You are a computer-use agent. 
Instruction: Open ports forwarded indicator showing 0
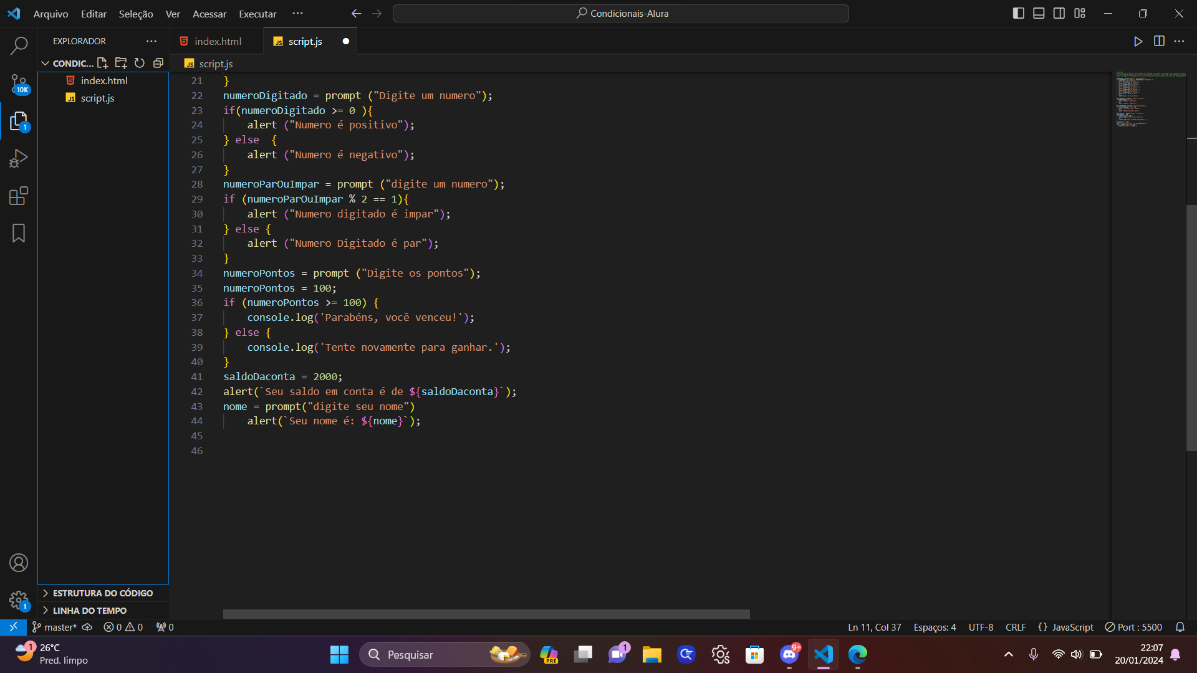[x=165, y=627]
